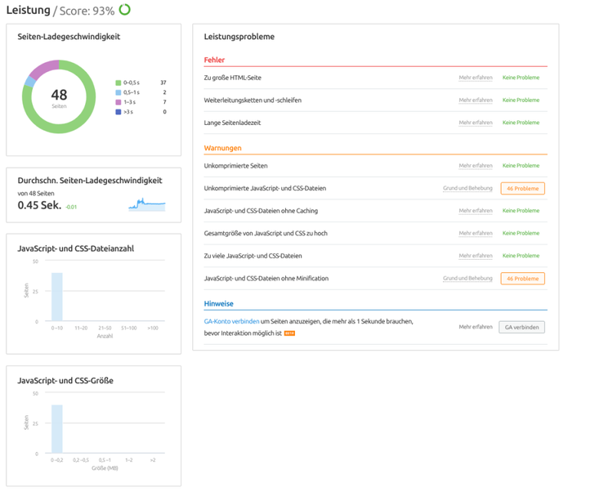The width and height of the screenshot is (613, 492).
Task: Click the Unkomprimierte Seiten issue label
Action: pyautogui.click(x=235, y=166)
